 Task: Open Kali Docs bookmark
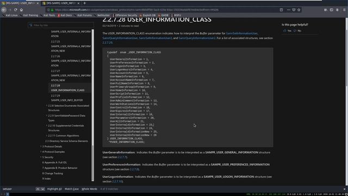65,15
